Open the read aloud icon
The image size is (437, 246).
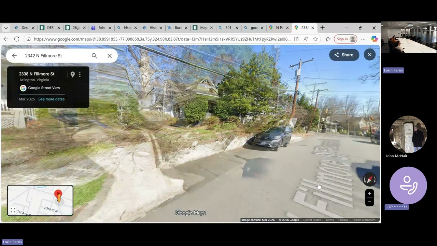(x=306, y=39)
